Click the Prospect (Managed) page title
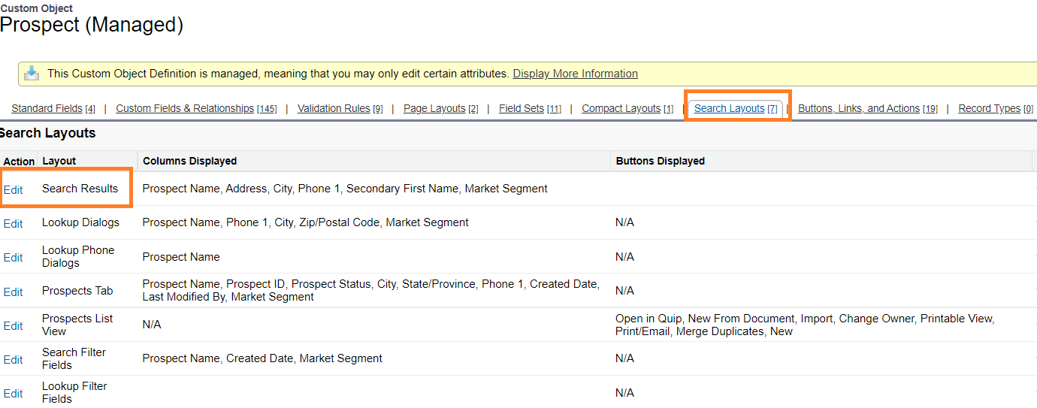Viewport: 1037px width, 408px height. coord(92,24)
